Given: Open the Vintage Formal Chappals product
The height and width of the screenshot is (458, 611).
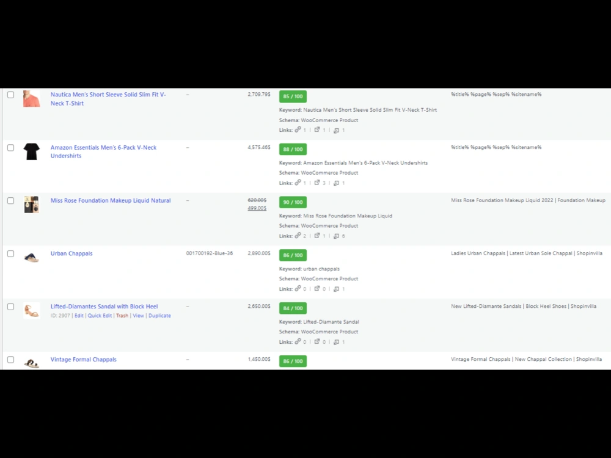Looking at the screenshot, I should (83, 360).
